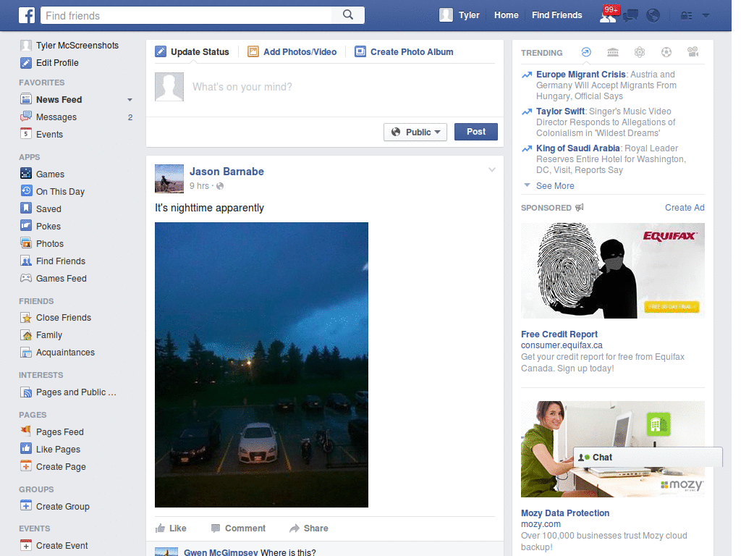The width and height of the screenshot is (741, 556).
Task: Show Entertainment trends via film camera icon
Action: [x=693, y=51]
